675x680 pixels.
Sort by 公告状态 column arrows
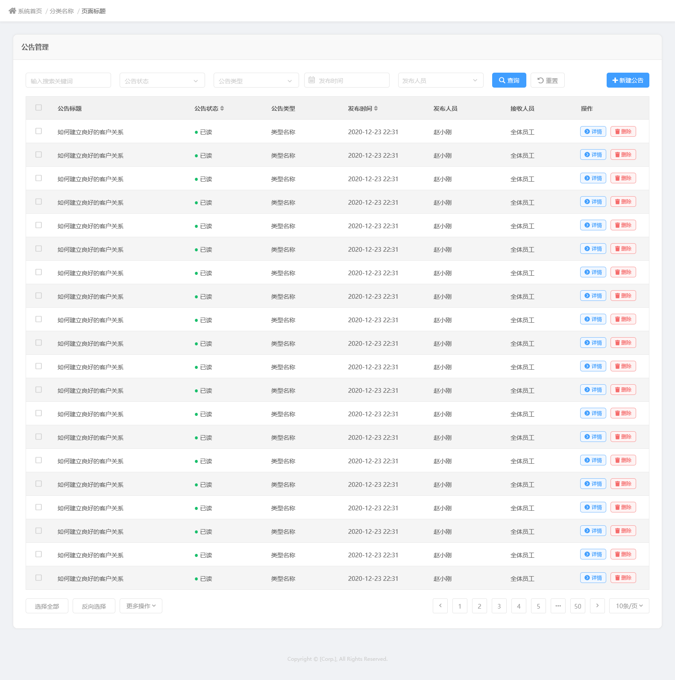coord(222,109)
